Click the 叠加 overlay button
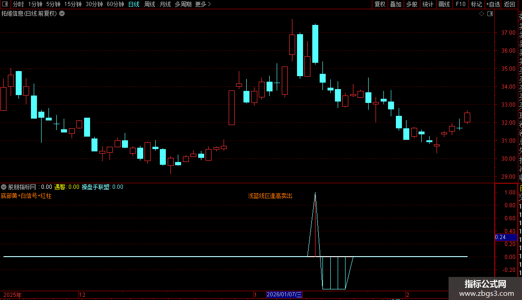Screen dimensions: 522x300 click(395, 4)
